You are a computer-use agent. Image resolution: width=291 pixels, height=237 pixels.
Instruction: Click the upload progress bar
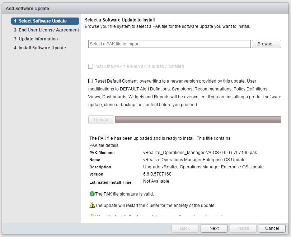198,120
